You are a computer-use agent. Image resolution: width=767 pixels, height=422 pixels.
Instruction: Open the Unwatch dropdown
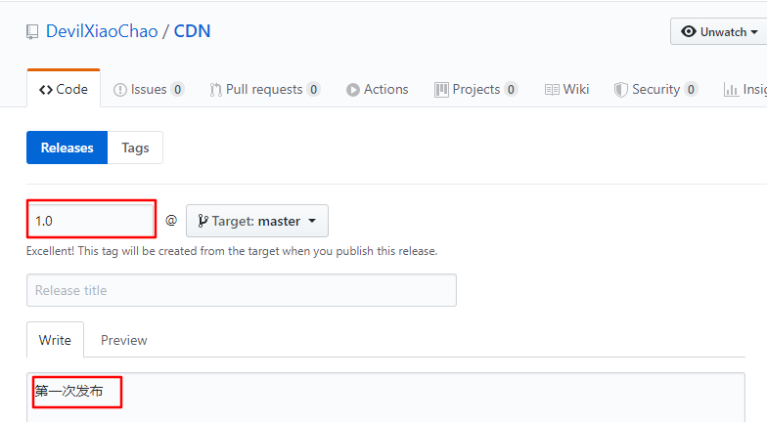(x=720, y=31)
